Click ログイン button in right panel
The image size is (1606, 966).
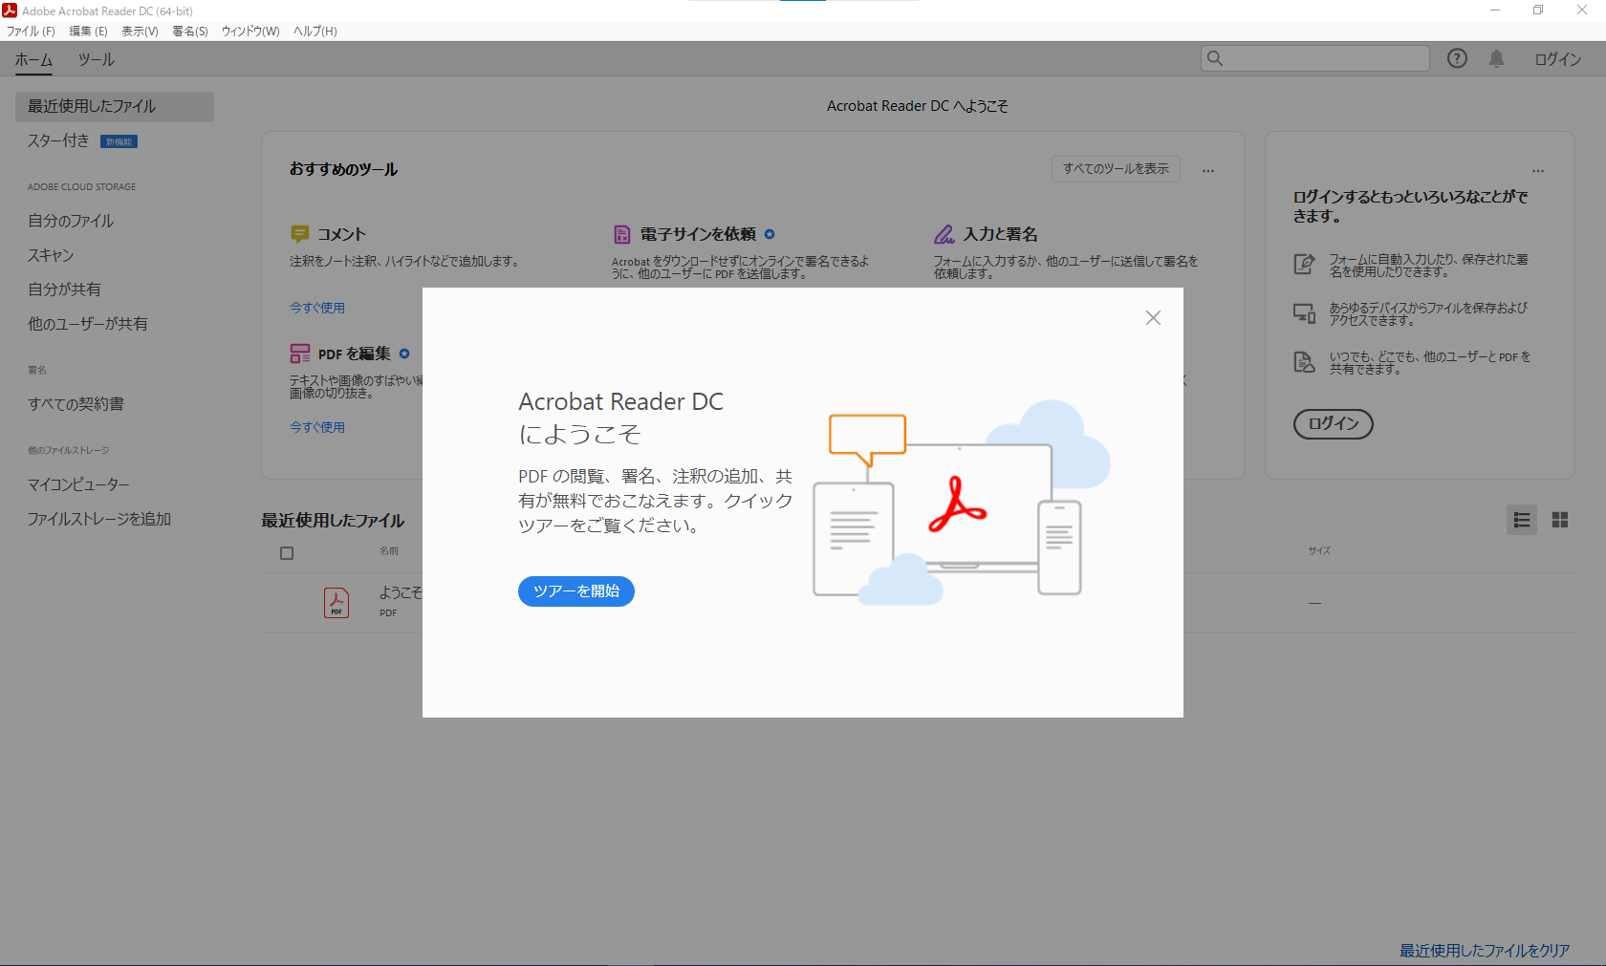point(1334,423)
